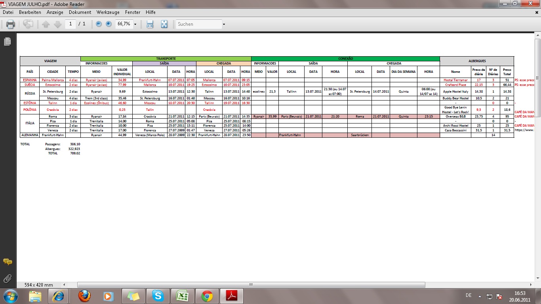541x304 pixels.
Task: Click the Suchen search field
Action: (x=198, y=24)
